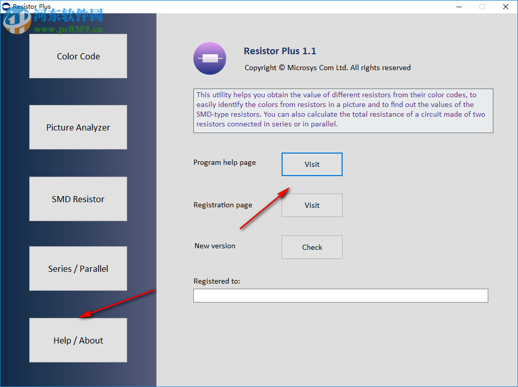This screenshot has height=387, width=518.
Task: Click the copyright notice text
Action: coord(327,68)
